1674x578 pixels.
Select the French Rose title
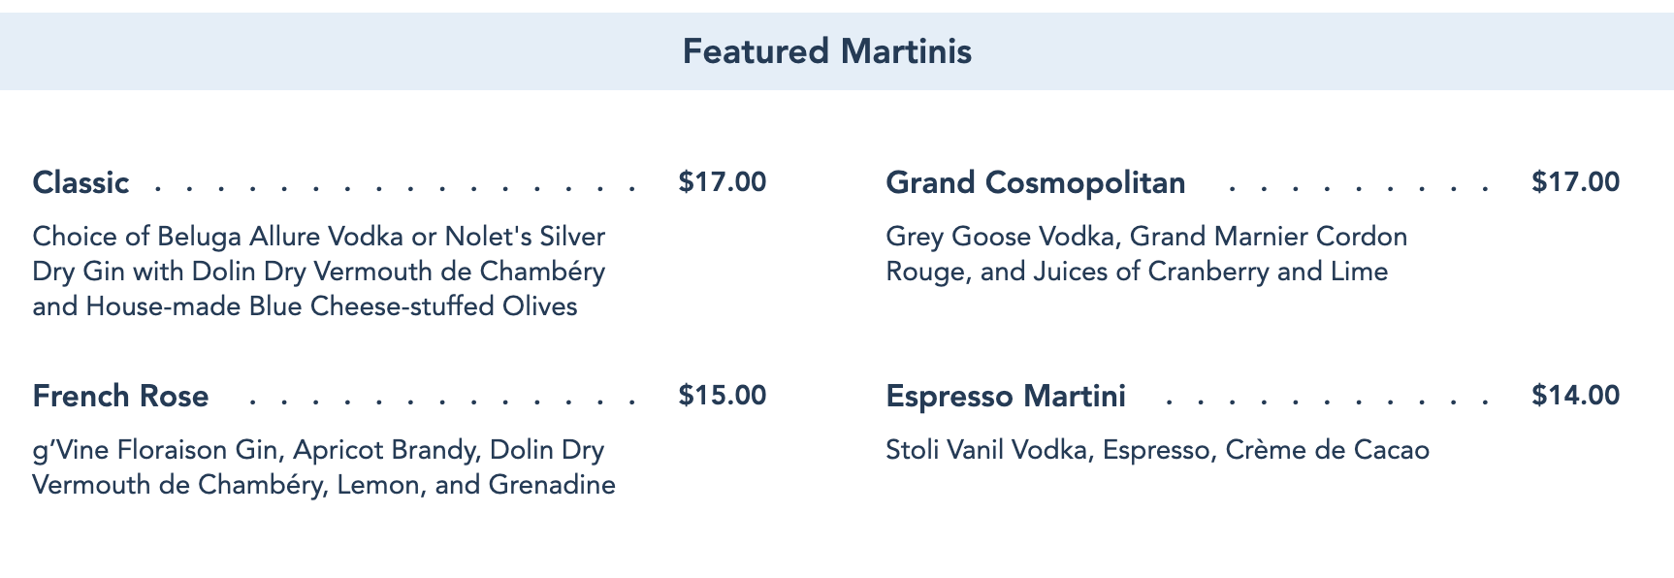(120, 396)
